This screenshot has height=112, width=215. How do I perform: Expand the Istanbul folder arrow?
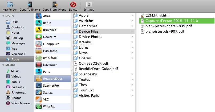[132, 42]
